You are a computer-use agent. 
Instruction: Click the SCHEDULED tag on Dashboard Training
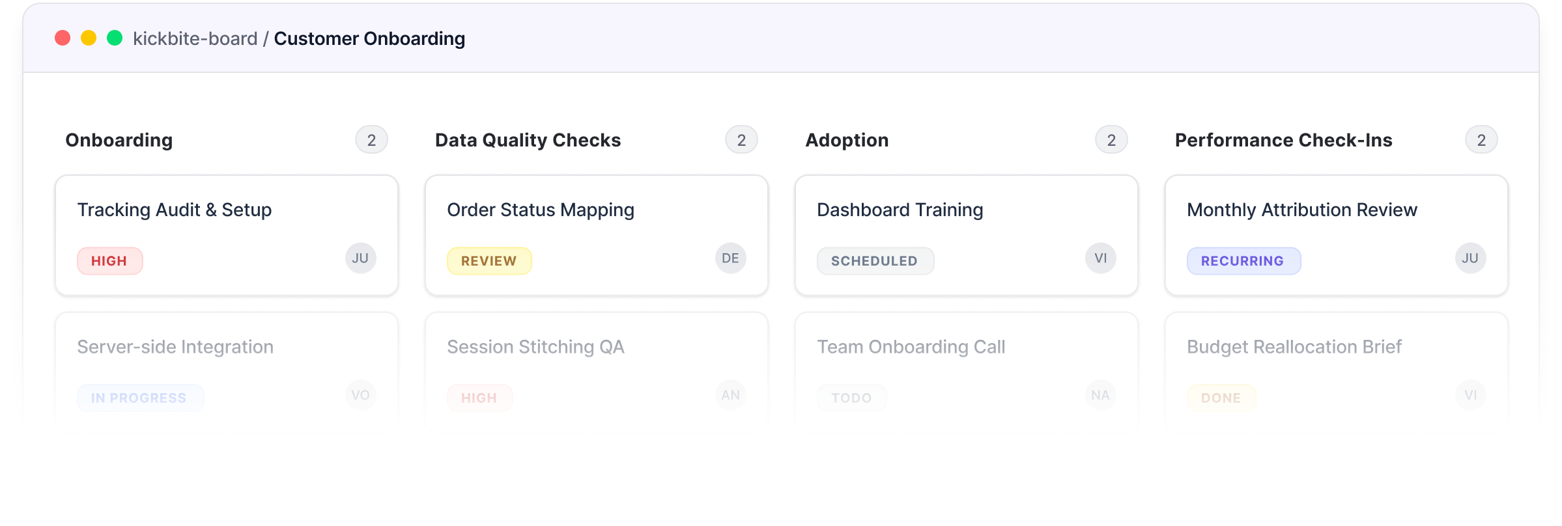point(875,261)
